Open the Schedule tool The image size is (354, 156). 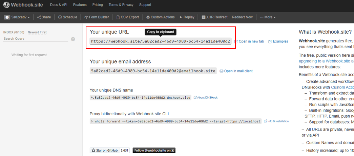(x=68, y=17)
